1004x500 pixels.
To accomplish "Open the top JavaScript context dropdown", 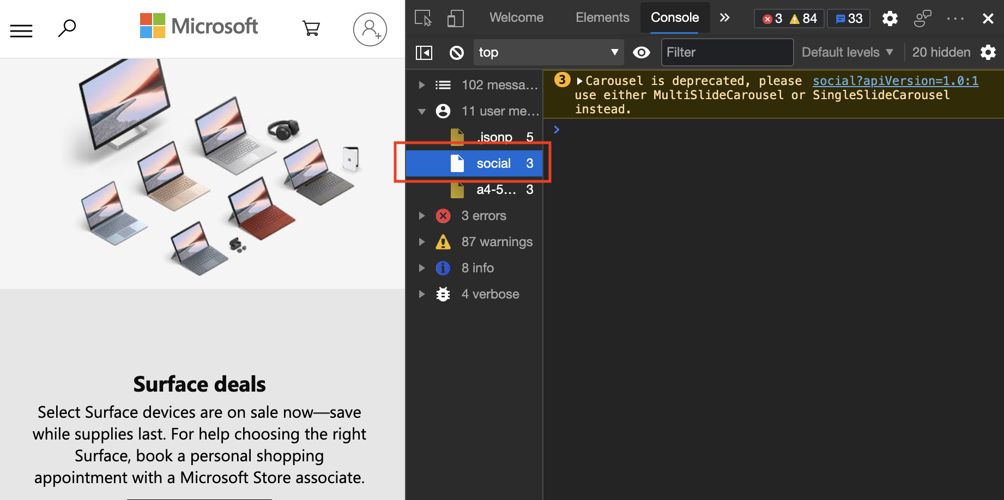I will point(548,52).
